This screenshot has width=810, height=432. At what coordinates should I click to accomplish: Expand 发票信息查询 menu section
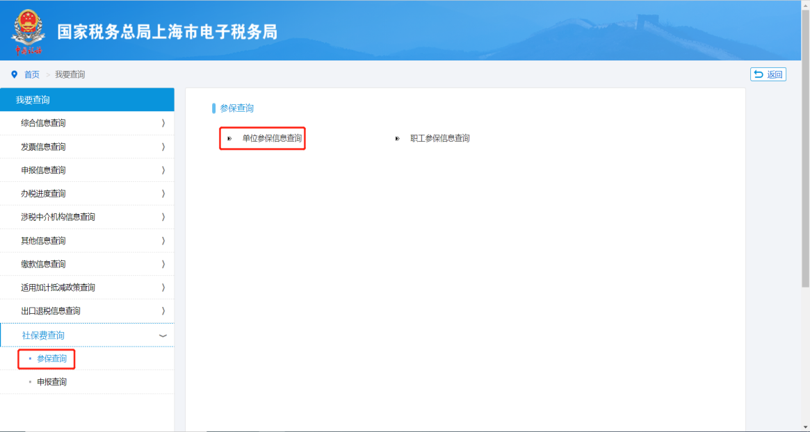[x=87, y=147]
